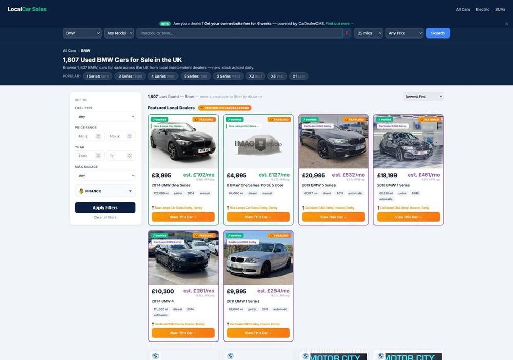View This Car for £4,995 BMW 116 SE
513x360 pixels.
[259, 217]
